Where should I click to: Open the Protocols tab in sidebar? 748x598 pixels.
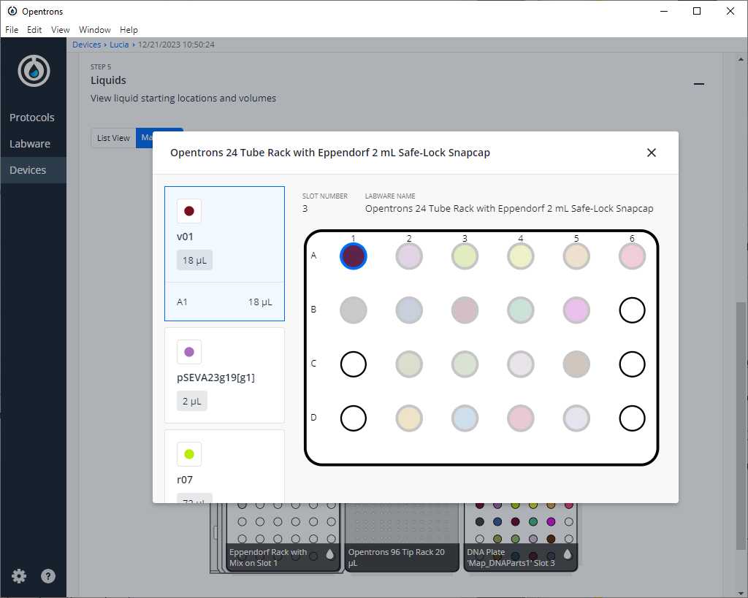click(x=32, y=118)
